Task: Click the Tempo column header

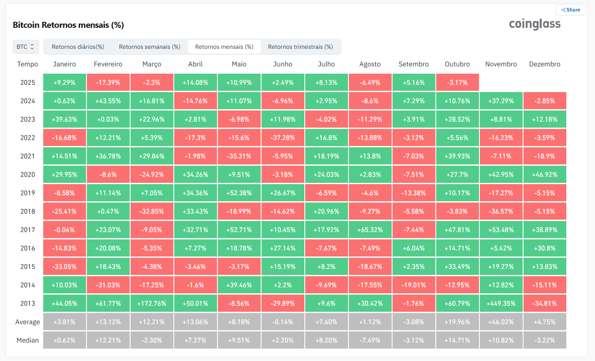Action: click(x=28, y=64)
